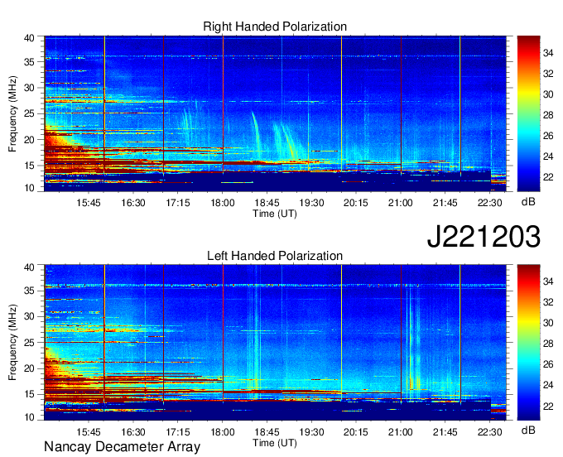The width and height of the screenshot is (563, 457).
Task: Click 21:45 tick on right-handed time axis
Action: (x=445, y=203)
